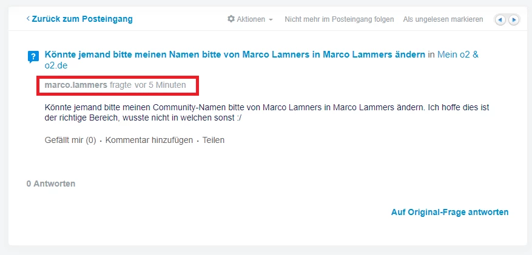
Task: Click Auf Original-Frage antworten
Action: [450, 212]
